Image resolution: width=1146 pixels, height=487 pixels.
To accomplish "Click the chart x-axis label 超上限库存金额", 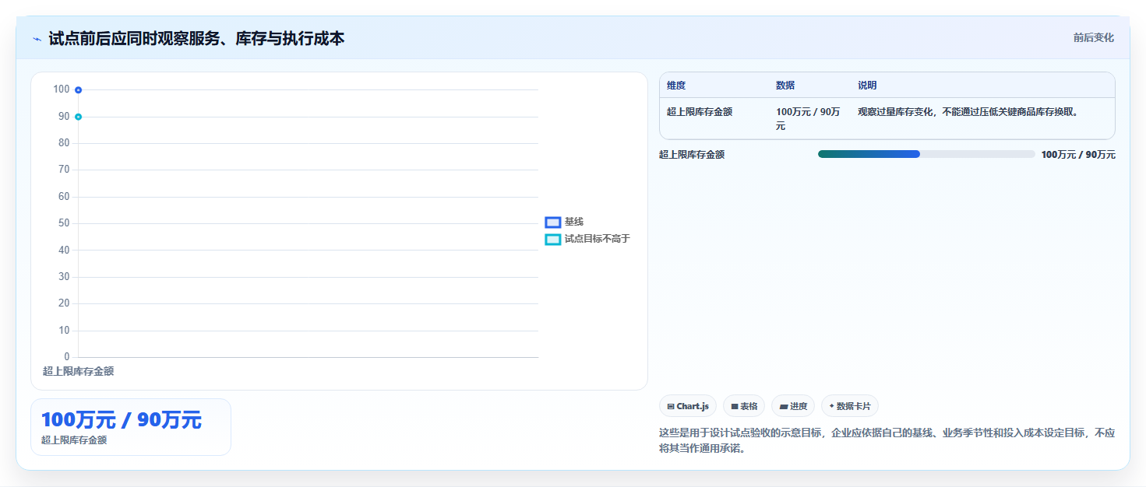I will click(x=78, y=372).
